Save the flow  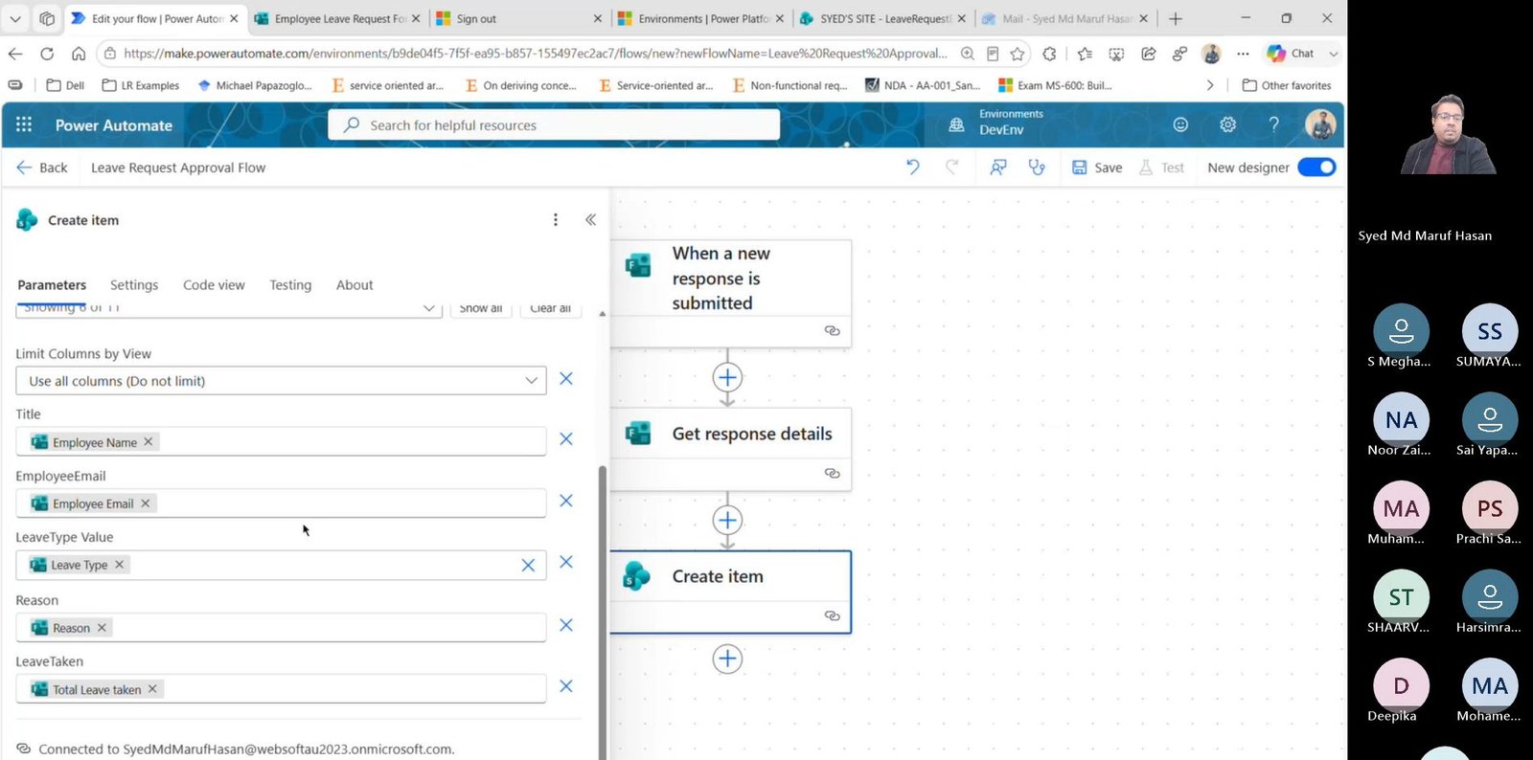(1097, 168)
